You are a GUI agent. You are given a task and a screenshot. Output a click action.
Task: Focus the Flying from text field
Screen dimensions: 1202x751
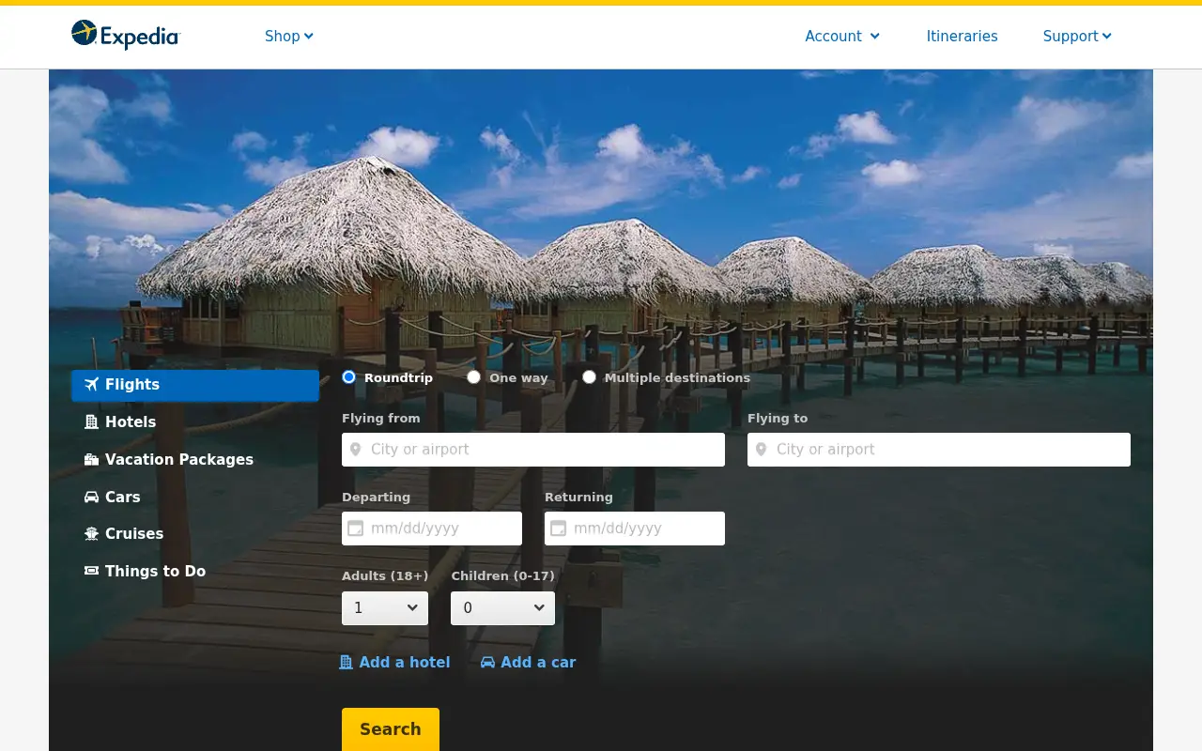click(533, 450)
